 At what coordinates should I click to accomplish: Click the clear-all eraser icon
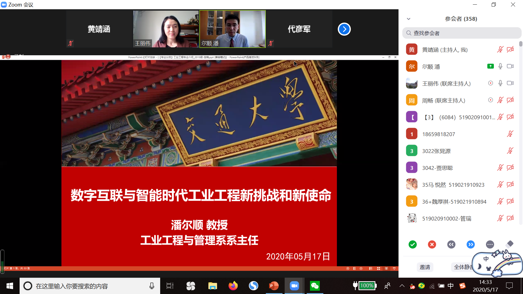click(509, 244)
